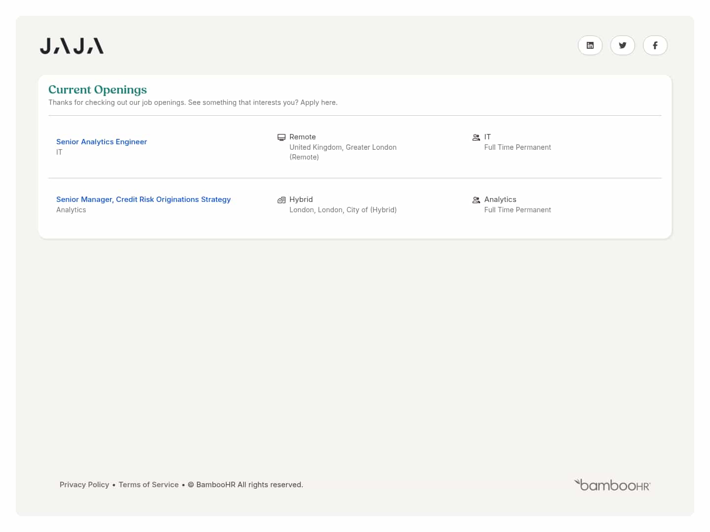
Task: Click 'Analytics' department label beside people icon
Action: click(x=500, y=199)
